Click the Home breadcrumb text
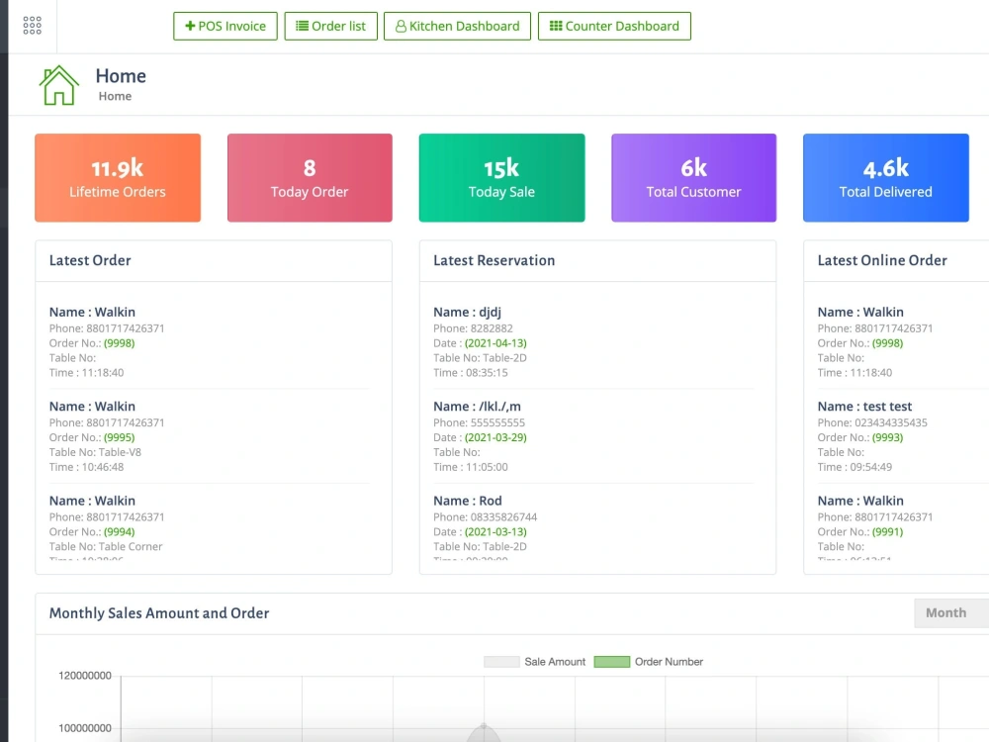 coord(115,96)
